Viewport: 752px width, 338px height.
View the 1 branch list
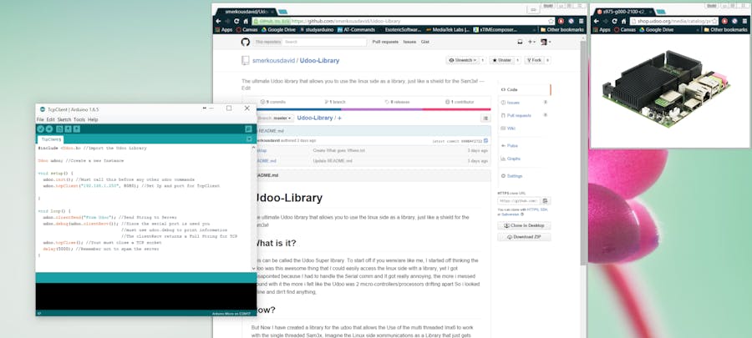tap(335, 102)
